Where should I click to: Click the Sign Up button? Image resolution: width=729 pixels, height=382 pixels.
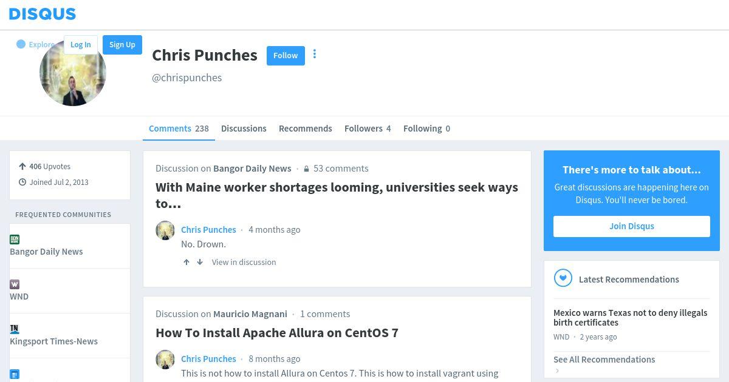pos(122,44)
